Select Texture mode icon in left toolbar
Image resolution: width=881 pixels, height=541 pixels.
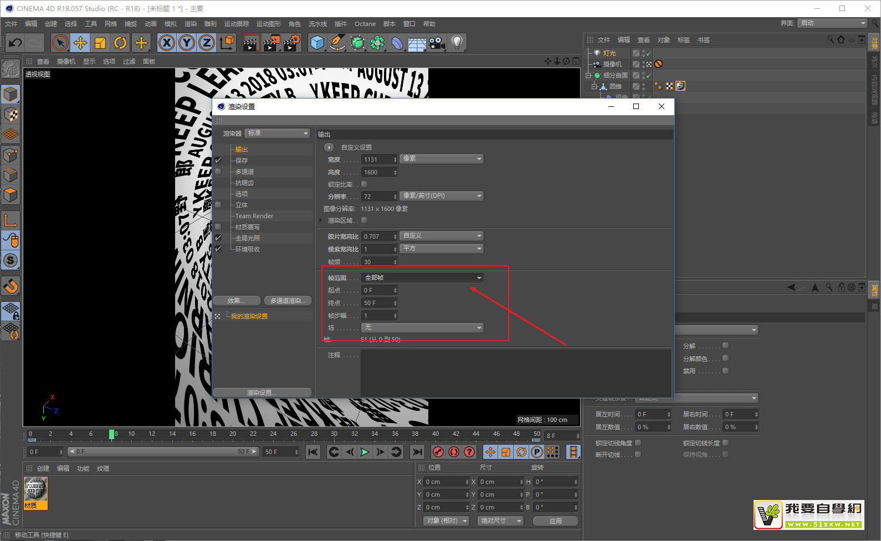[x=11, y=114]
